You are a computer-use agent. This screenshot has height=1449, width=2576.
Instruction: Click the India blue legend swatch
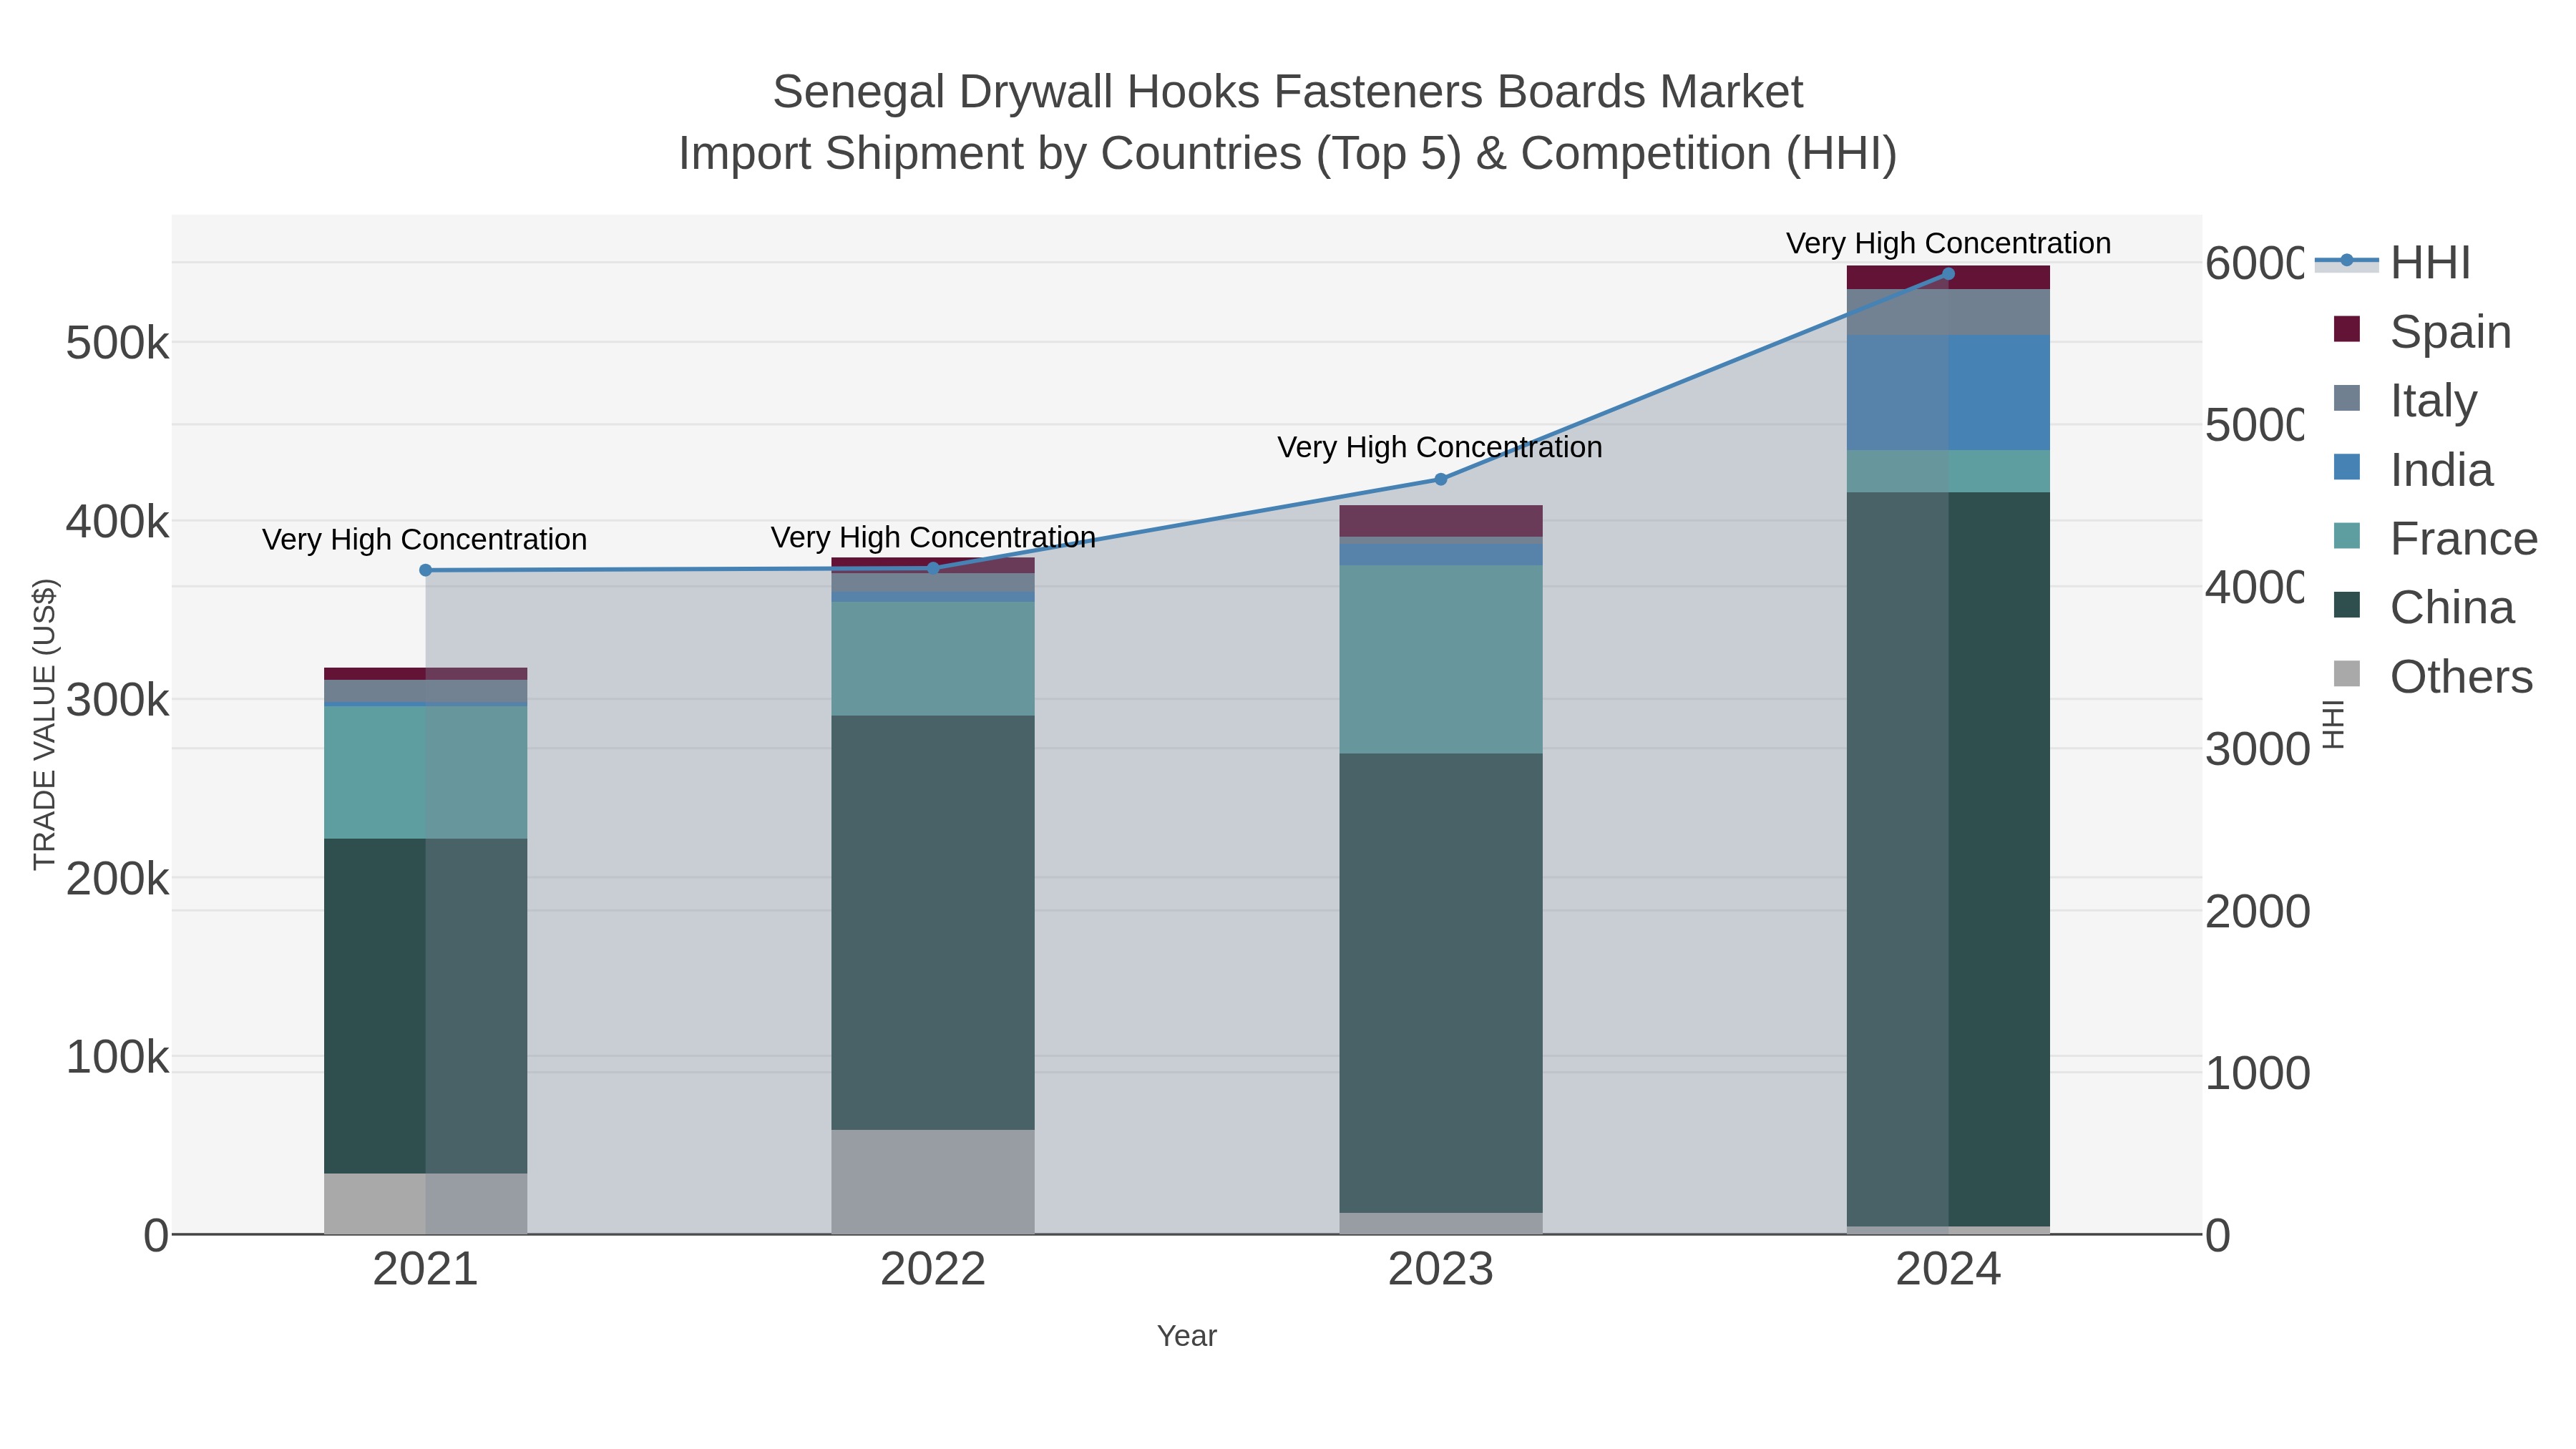click(2346, 467)
